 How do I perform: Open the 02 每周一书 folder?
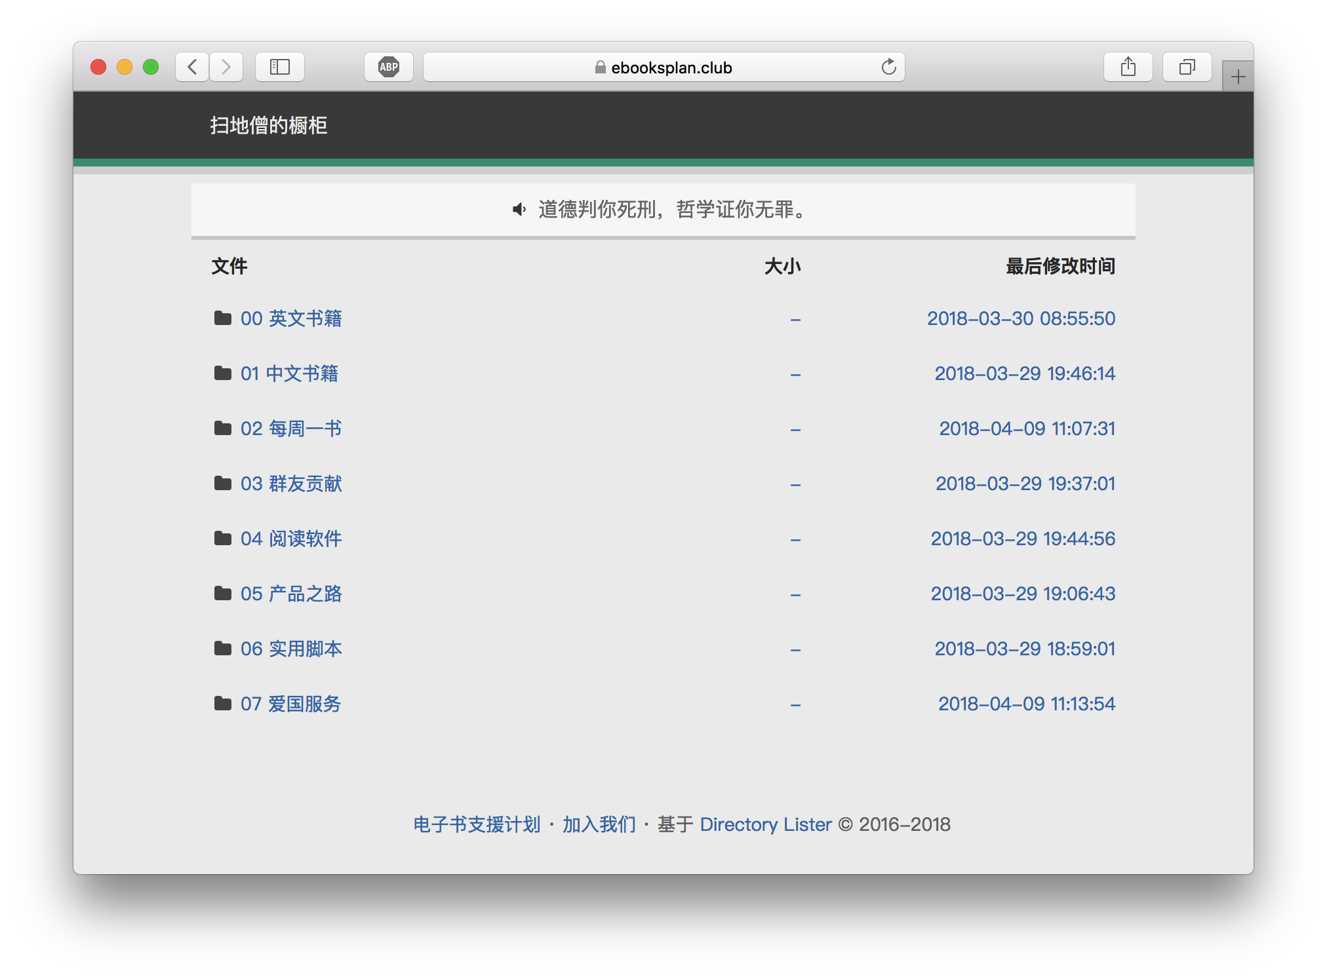[291, 429]
